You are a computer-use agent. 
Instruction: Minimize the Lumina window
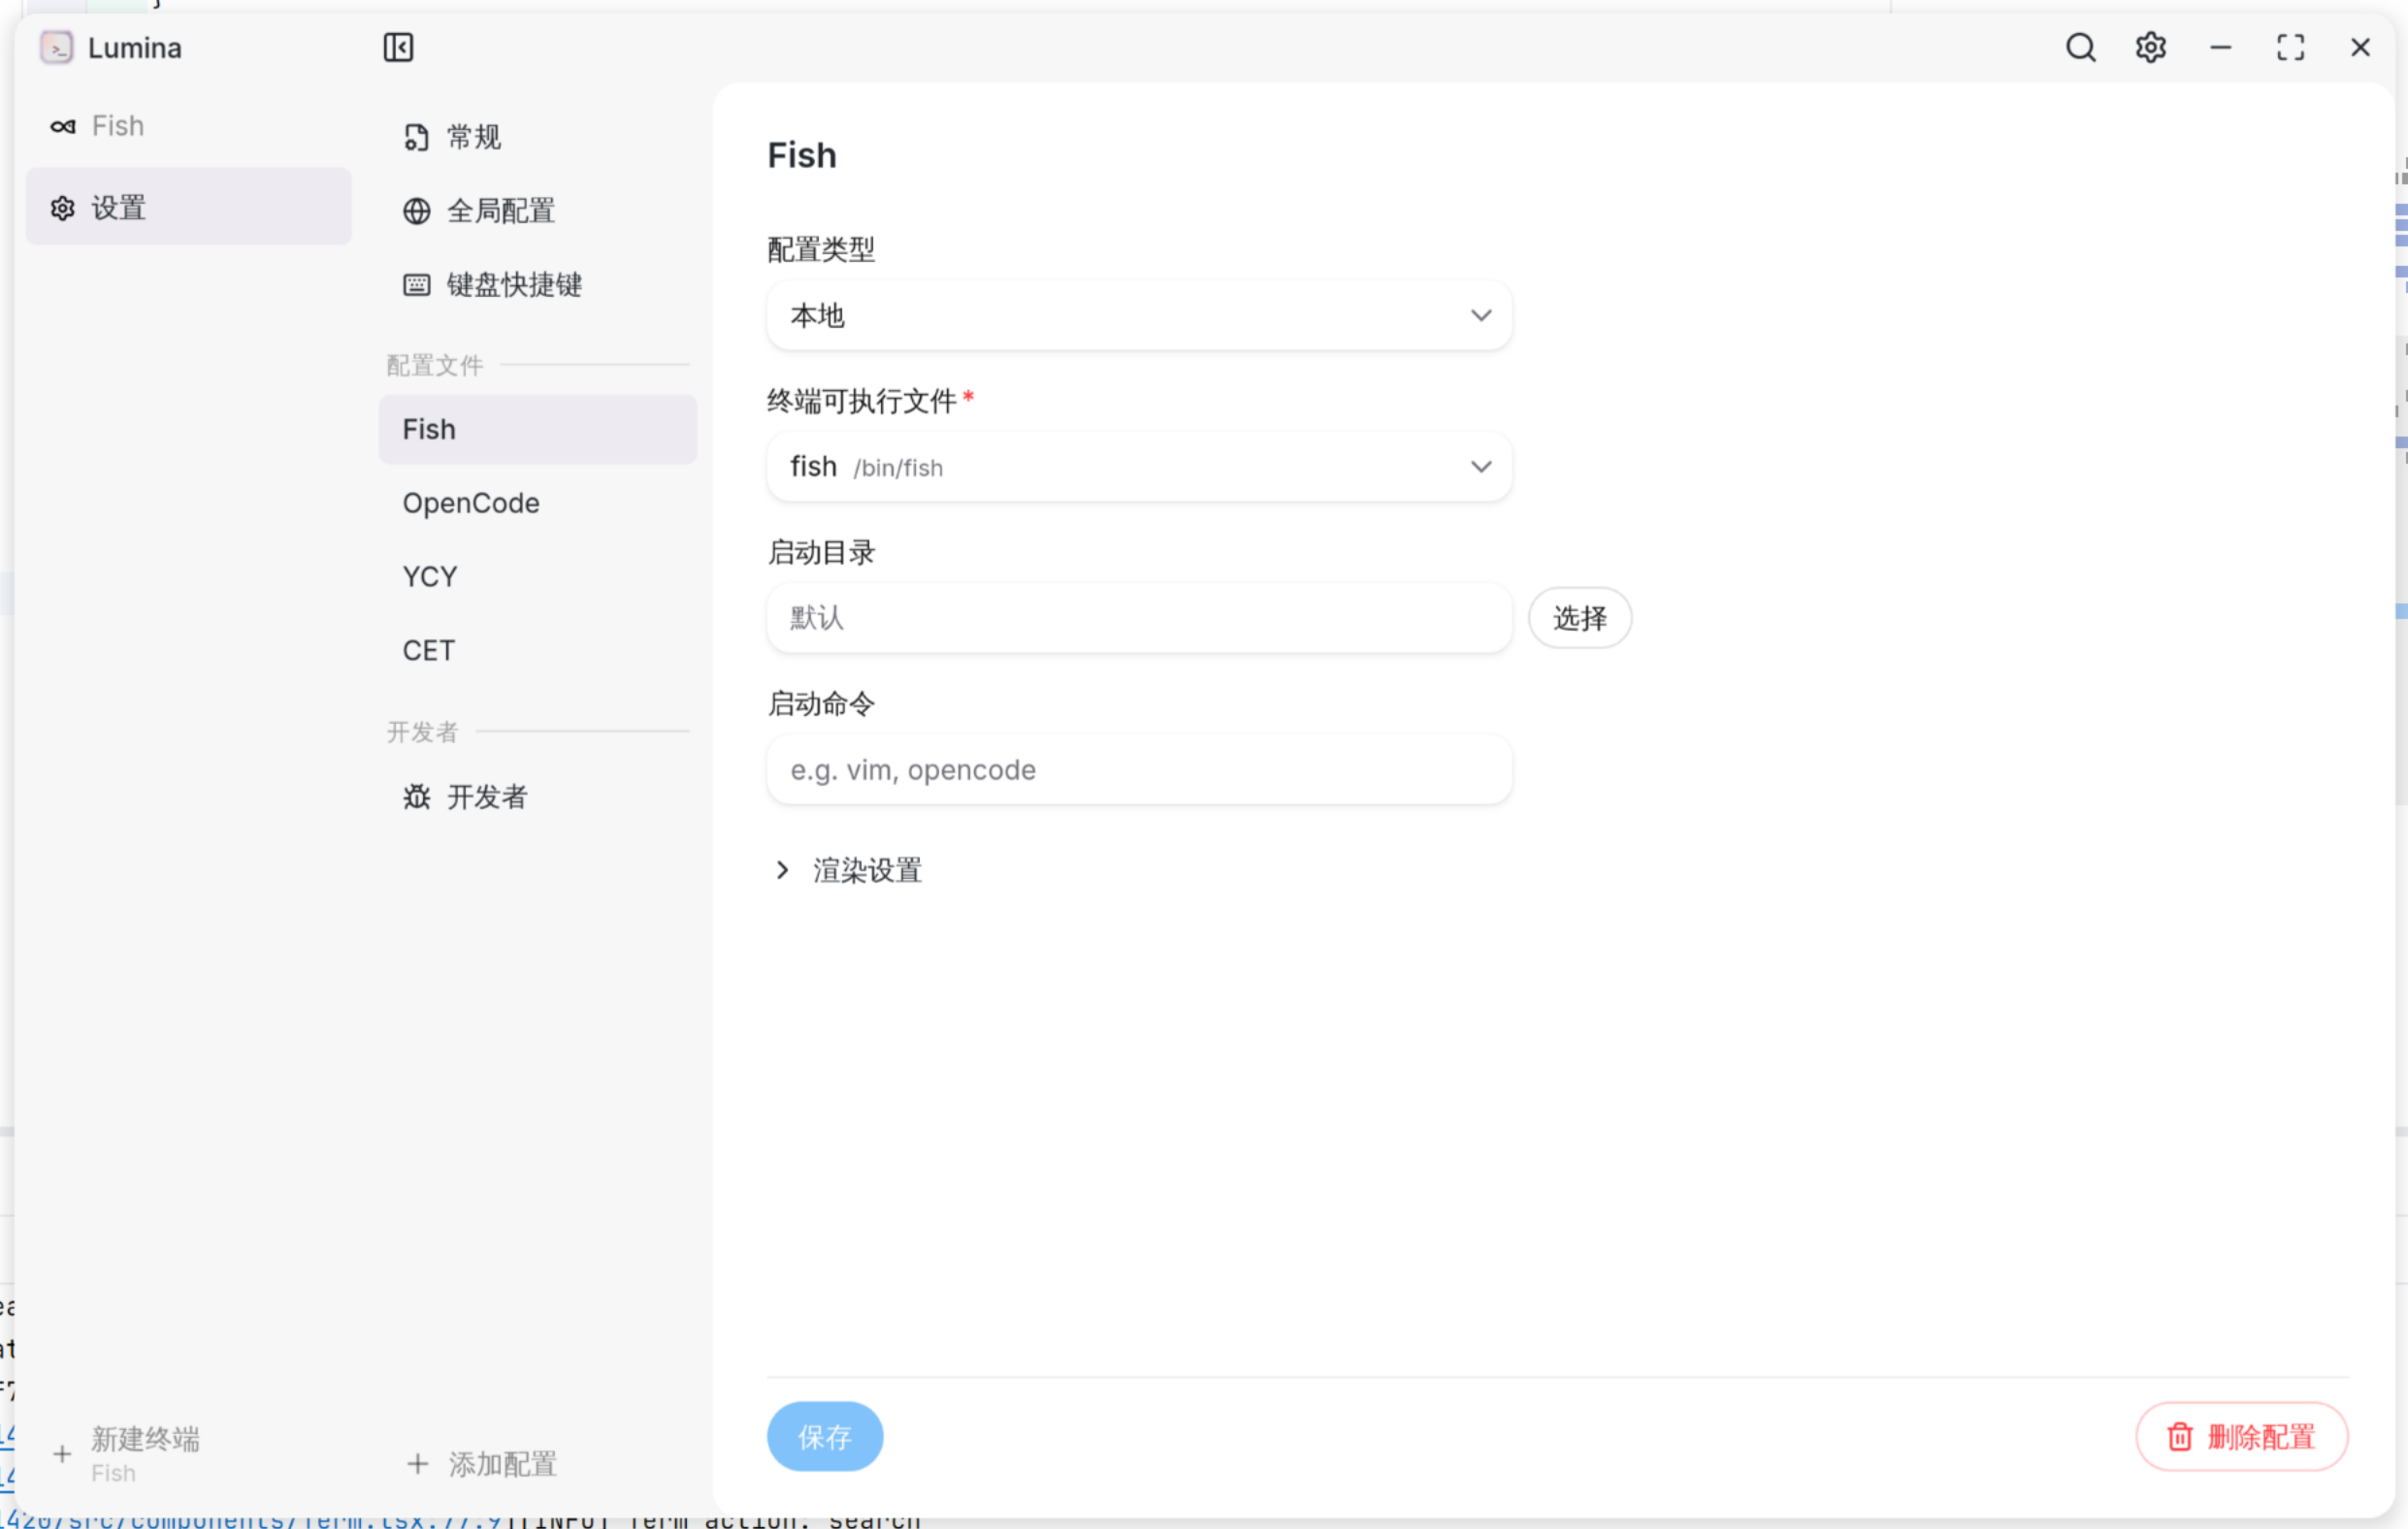2220,47
